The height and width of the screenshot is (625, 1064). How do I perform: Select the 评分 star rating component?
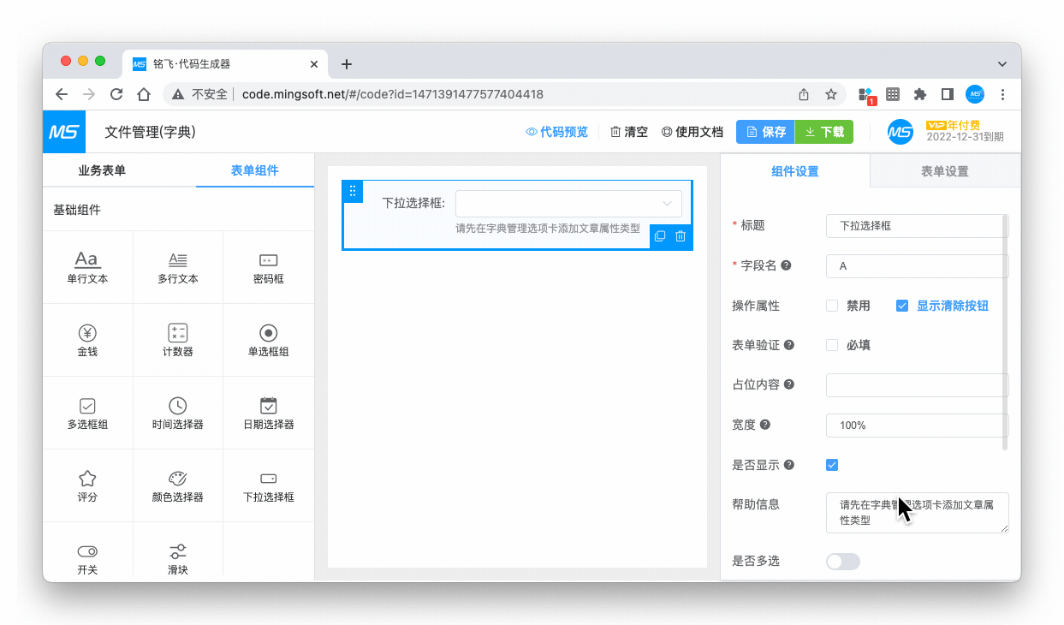point(87,479)
